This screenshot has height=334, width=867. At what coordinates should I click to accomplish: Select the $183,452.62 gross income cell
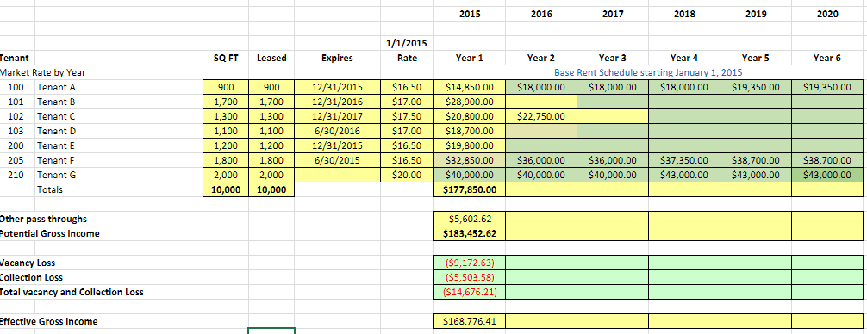click(x=470, y=233)
